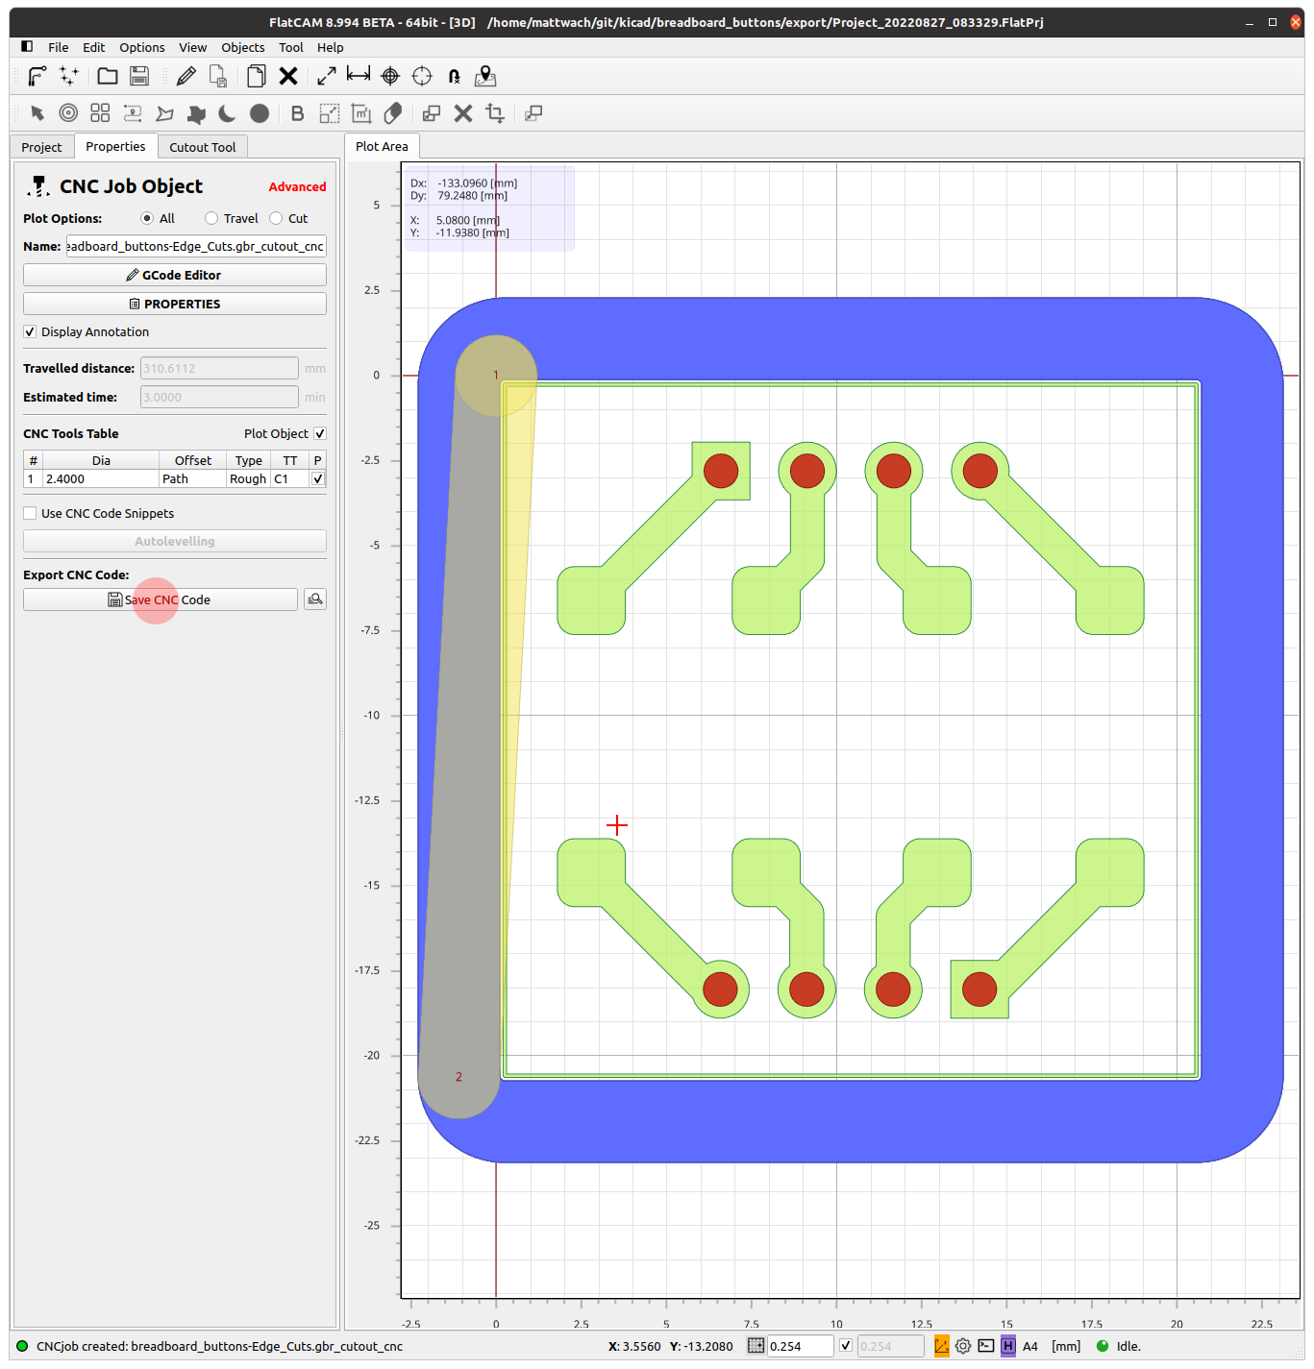Image resolution: width=1314 pixels, height=1369 pixels.
Task: Uncheck Display Annotation
Action: point(30,331)
